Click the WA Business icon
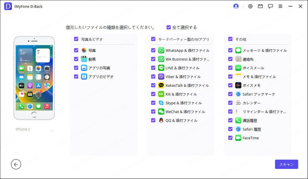This screenshot has height=179, width=308. point(161,59)
